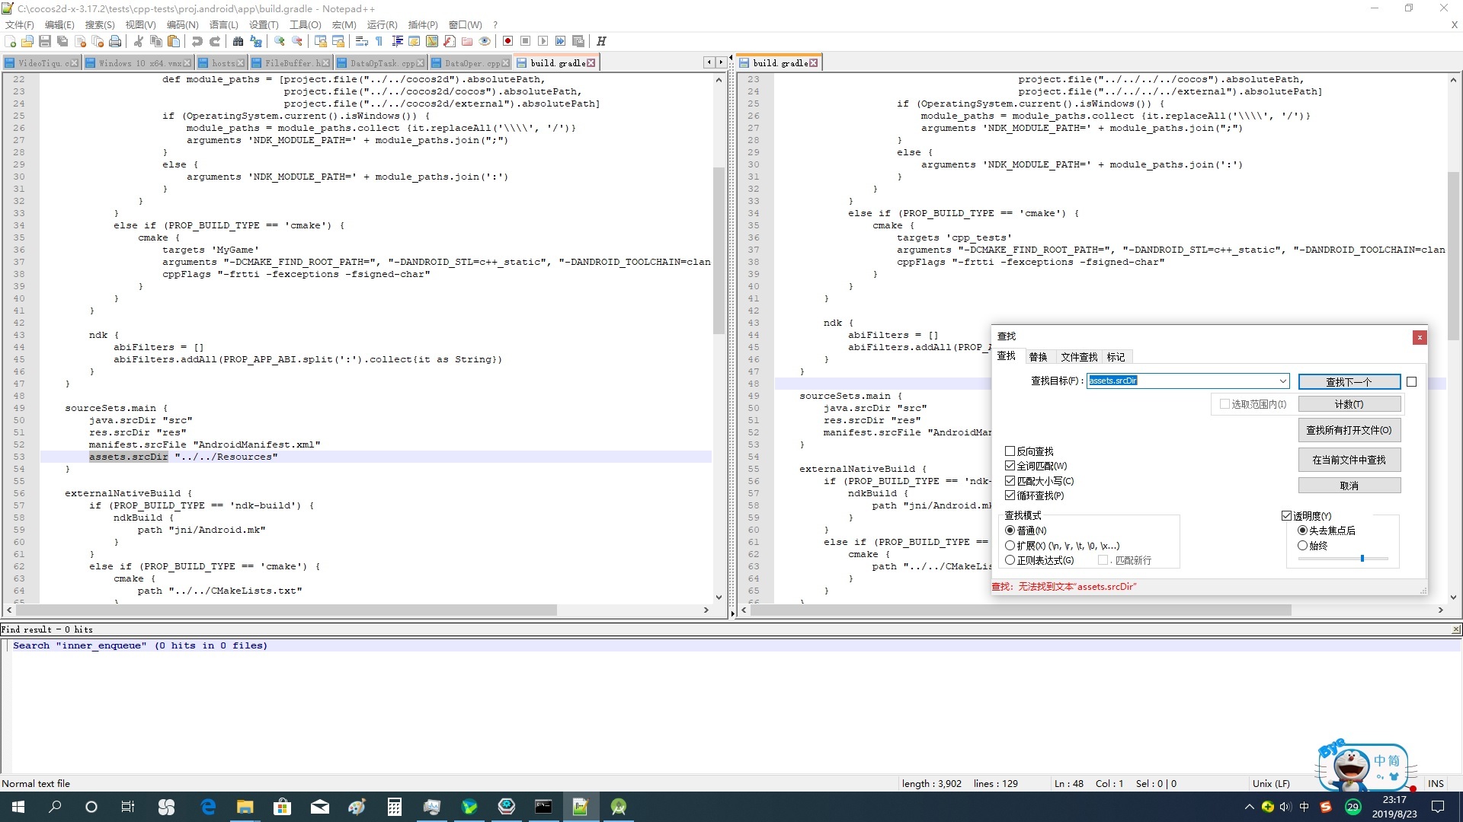Image resolution: width=1463 pixels, height=822 pixels.
Task: Switch to the 替换 tab in Find dialog
Action: (1038, 357)
